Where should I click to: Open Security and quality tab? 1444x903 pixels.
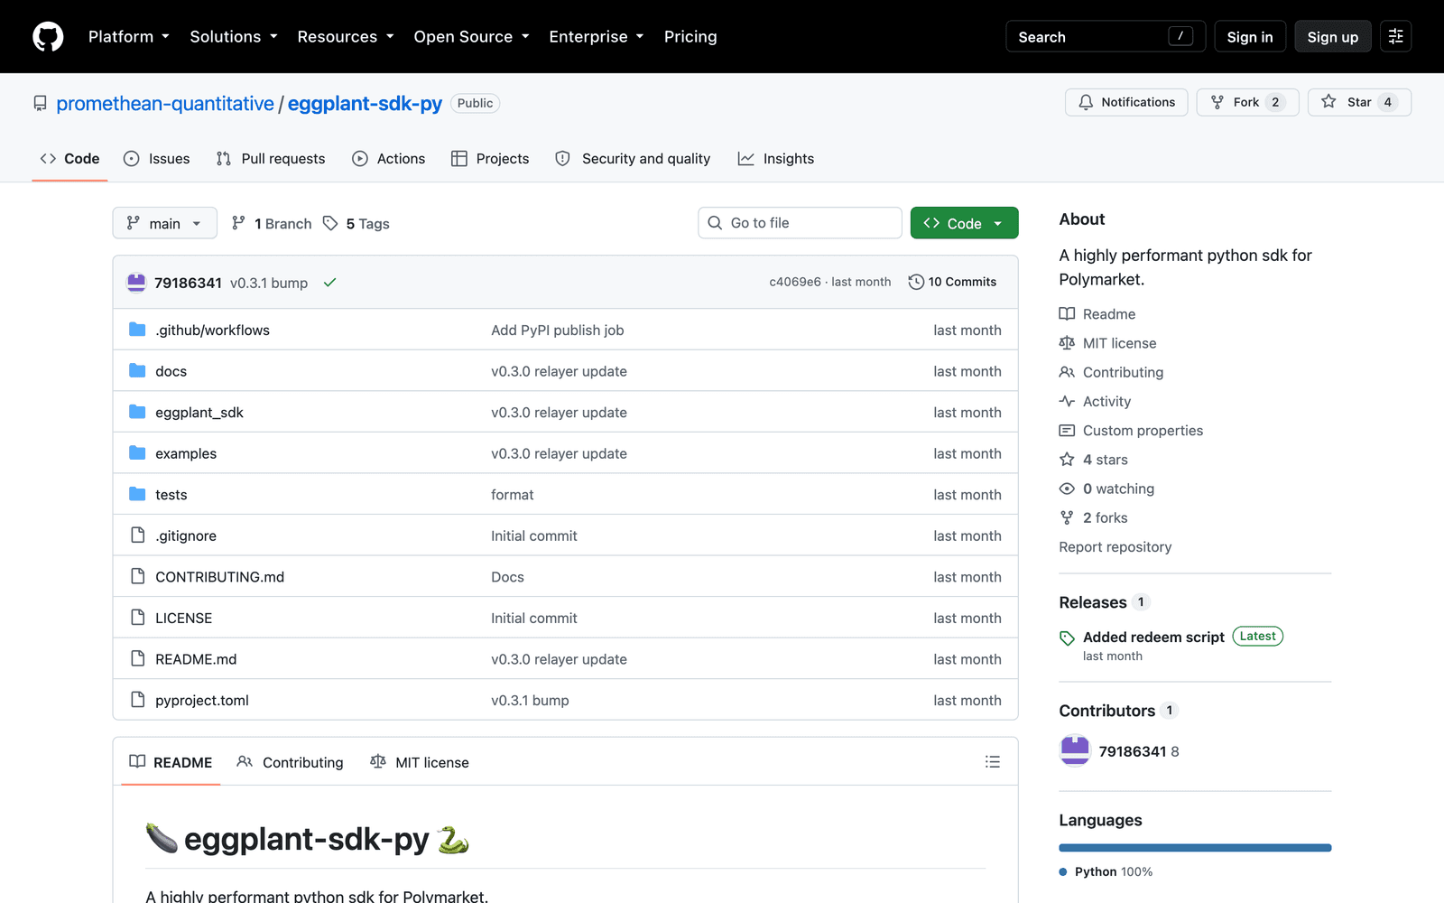633,159
